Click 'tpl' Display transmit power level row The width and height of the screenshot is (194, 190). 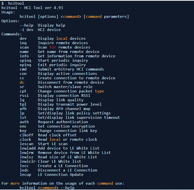(61, 104)
